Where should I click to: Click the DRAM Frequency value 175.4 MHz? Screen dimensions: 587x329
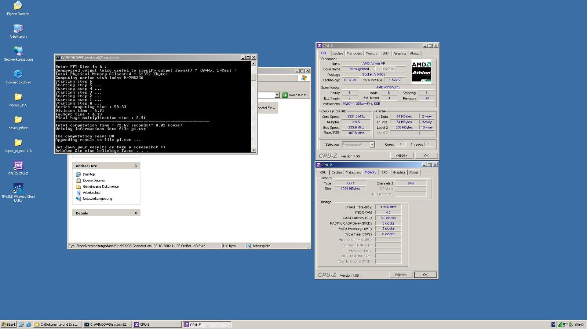(x=388, y=207)
